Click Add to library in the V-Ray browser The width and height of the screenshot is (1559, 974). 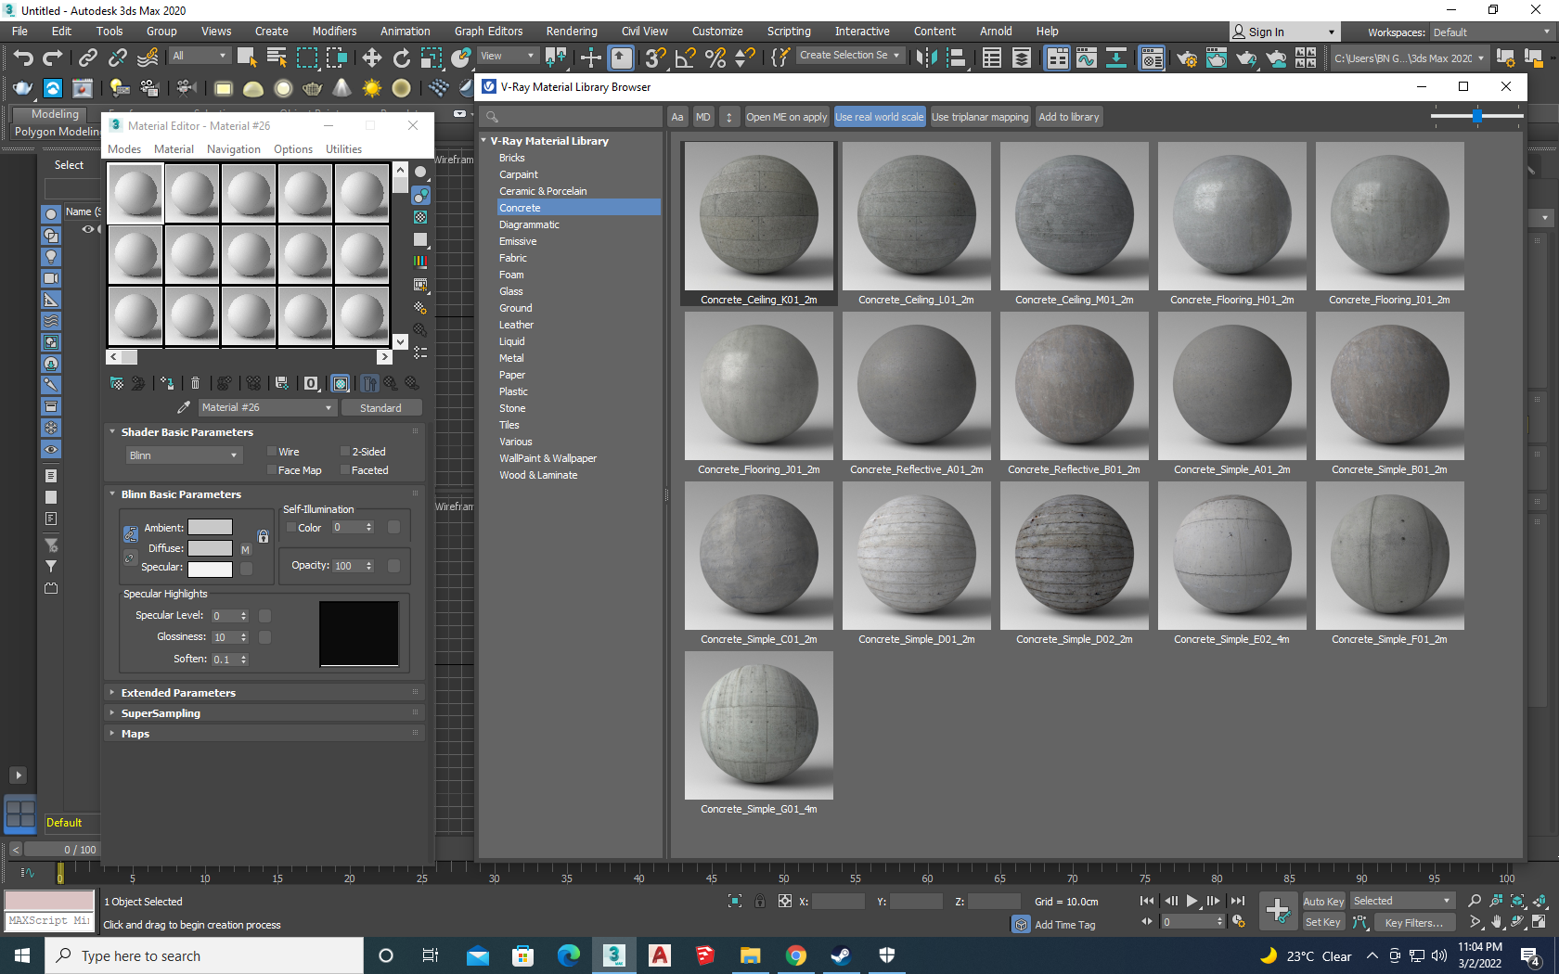point(1069,116)
